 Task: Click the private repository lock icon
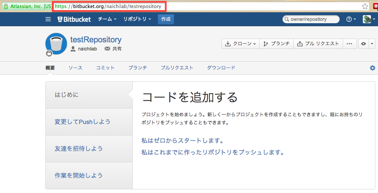click(x=49, y=53)
